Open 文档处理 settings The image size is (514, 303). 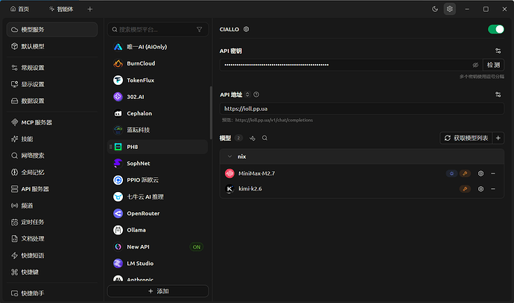pyautogui.click(x=52, y=238)
